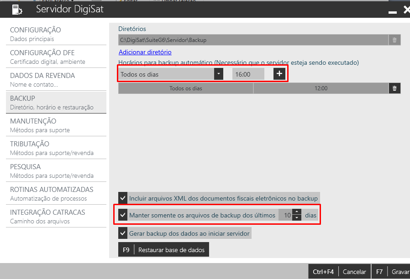This screenshot has width=410, height=279.
Task: Add the 16:00 backup schedule with plus
Action: 279,74
